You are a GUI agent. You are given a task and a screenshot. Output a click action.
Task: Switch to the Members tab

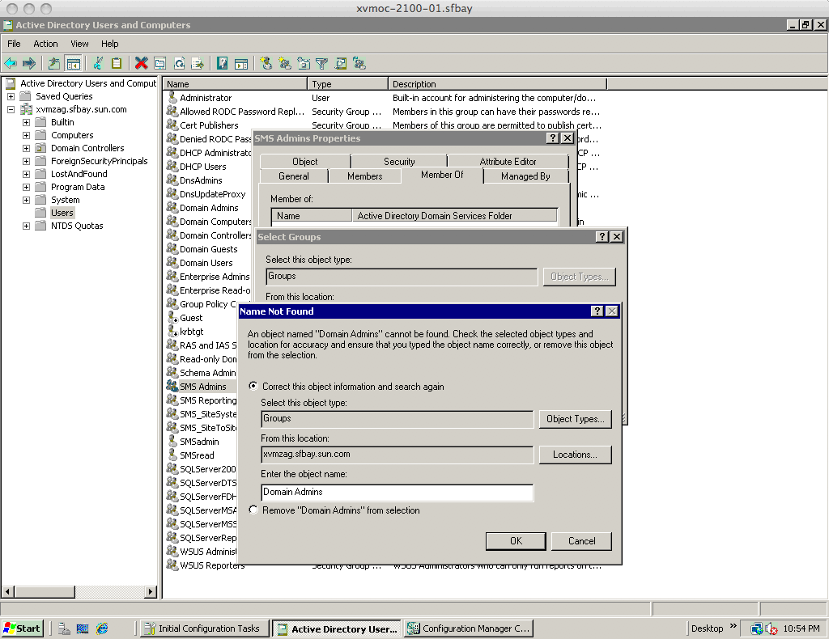[365, 176]
